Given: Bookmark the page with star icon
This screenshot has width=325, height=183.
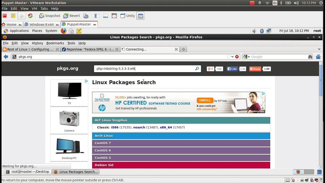Looking at the screenshot, I should click(x=229, y=57).
